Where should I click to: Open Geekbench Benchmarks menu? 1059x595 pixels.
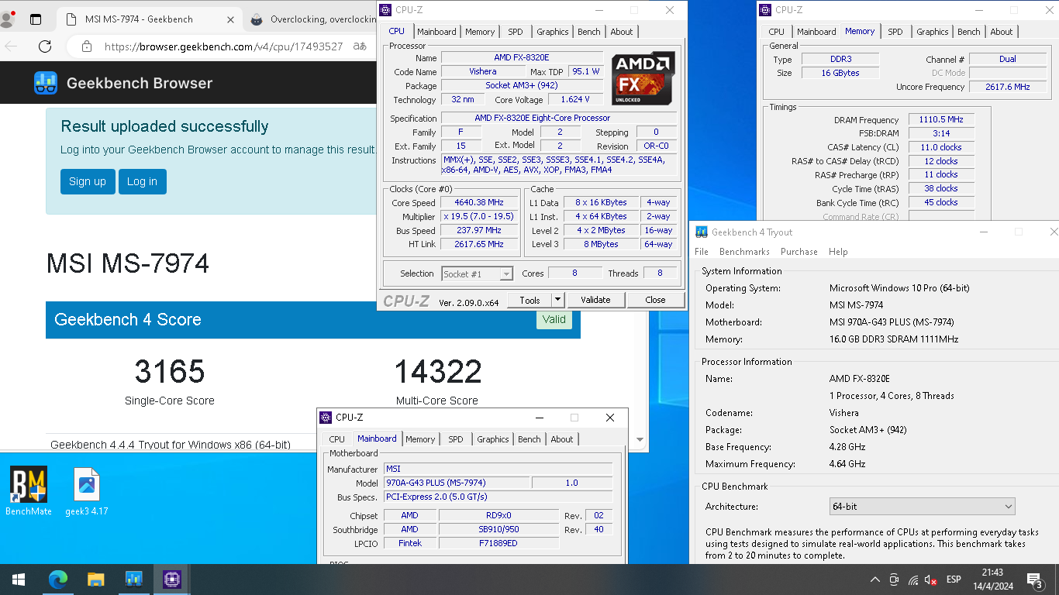click(x=744, y=252)
